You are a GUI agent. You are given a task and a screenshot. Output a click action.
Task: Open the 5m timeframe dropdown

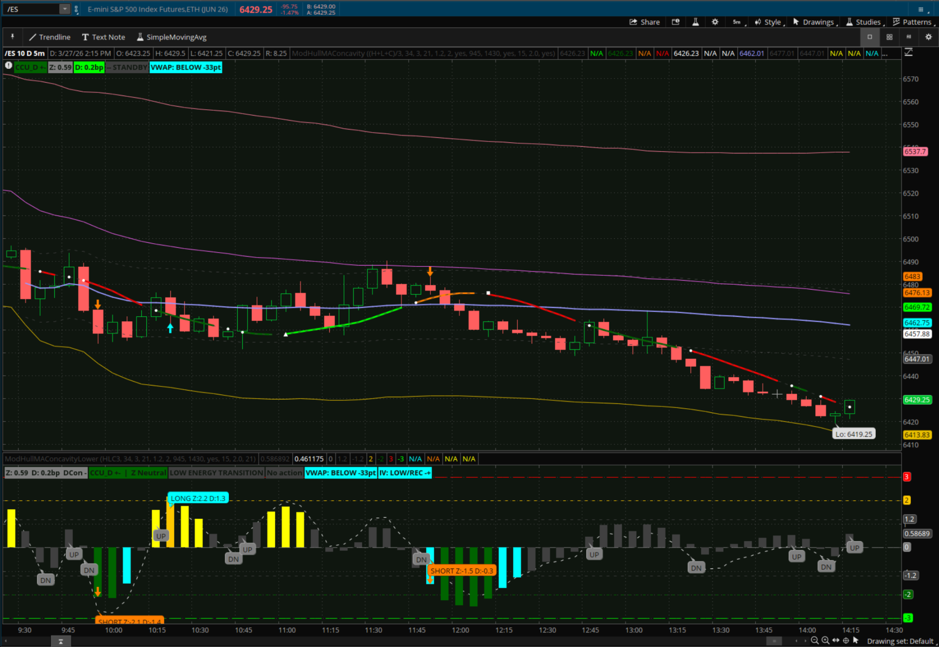[x=736, y=22]
